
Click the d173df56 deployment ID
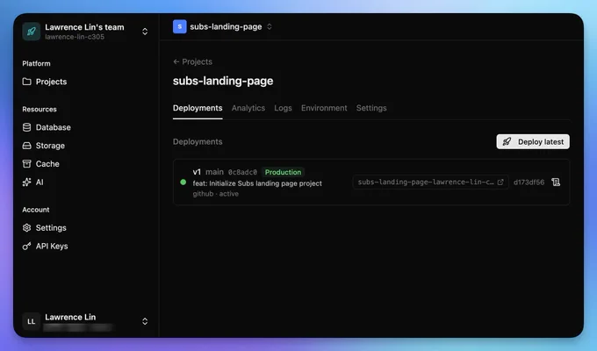pos(529,183)
